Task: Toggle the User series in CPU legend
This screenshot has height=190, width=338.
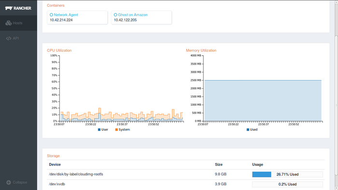Action: pos(103,130)
